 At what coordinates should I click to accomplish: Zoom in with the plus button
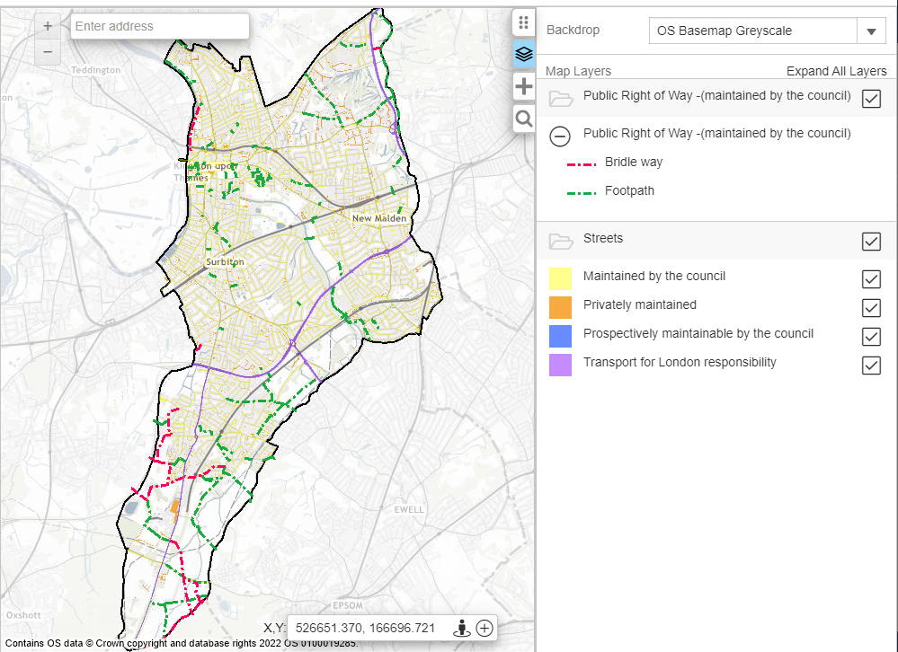(x=48, y=26)
